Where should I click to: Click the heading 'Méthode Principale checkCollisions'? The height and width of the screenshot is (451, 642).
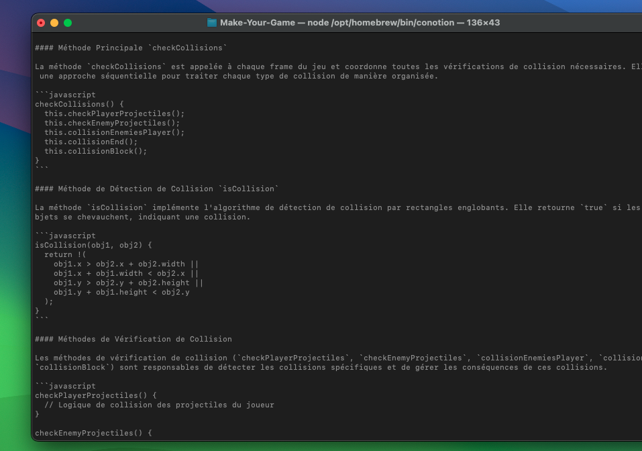click(x=131, y=48)
